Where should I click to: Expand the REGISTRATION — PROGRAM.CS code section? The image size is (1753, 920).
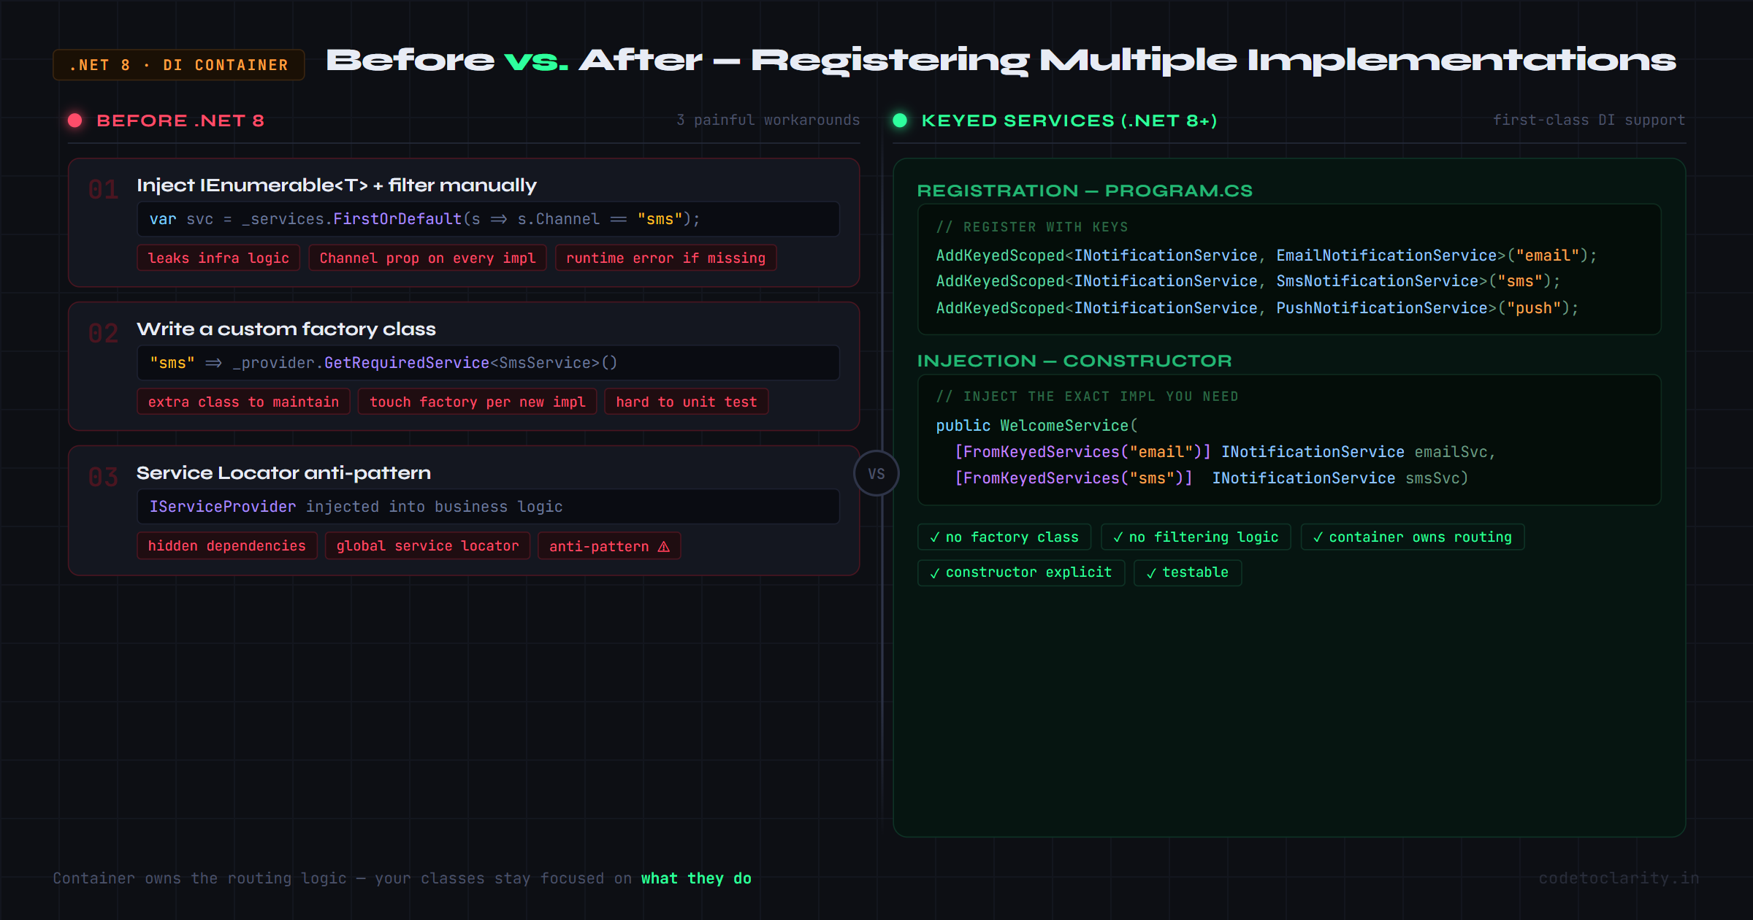tap(1085, 191)
